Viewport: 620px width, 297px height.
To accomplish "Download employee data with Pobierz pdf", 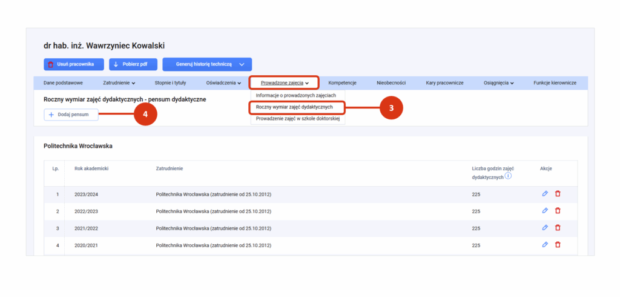I will coord(133,64).
